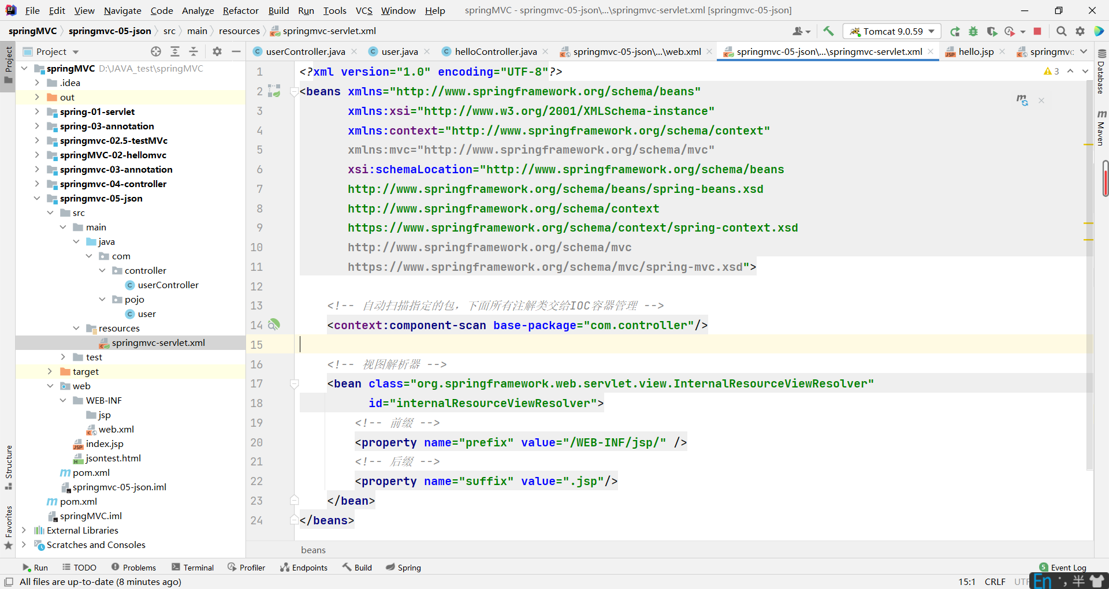Start debugging with the bug icon
The height and width of the screenshot is (589, 1109).
[x=973, y=31]
